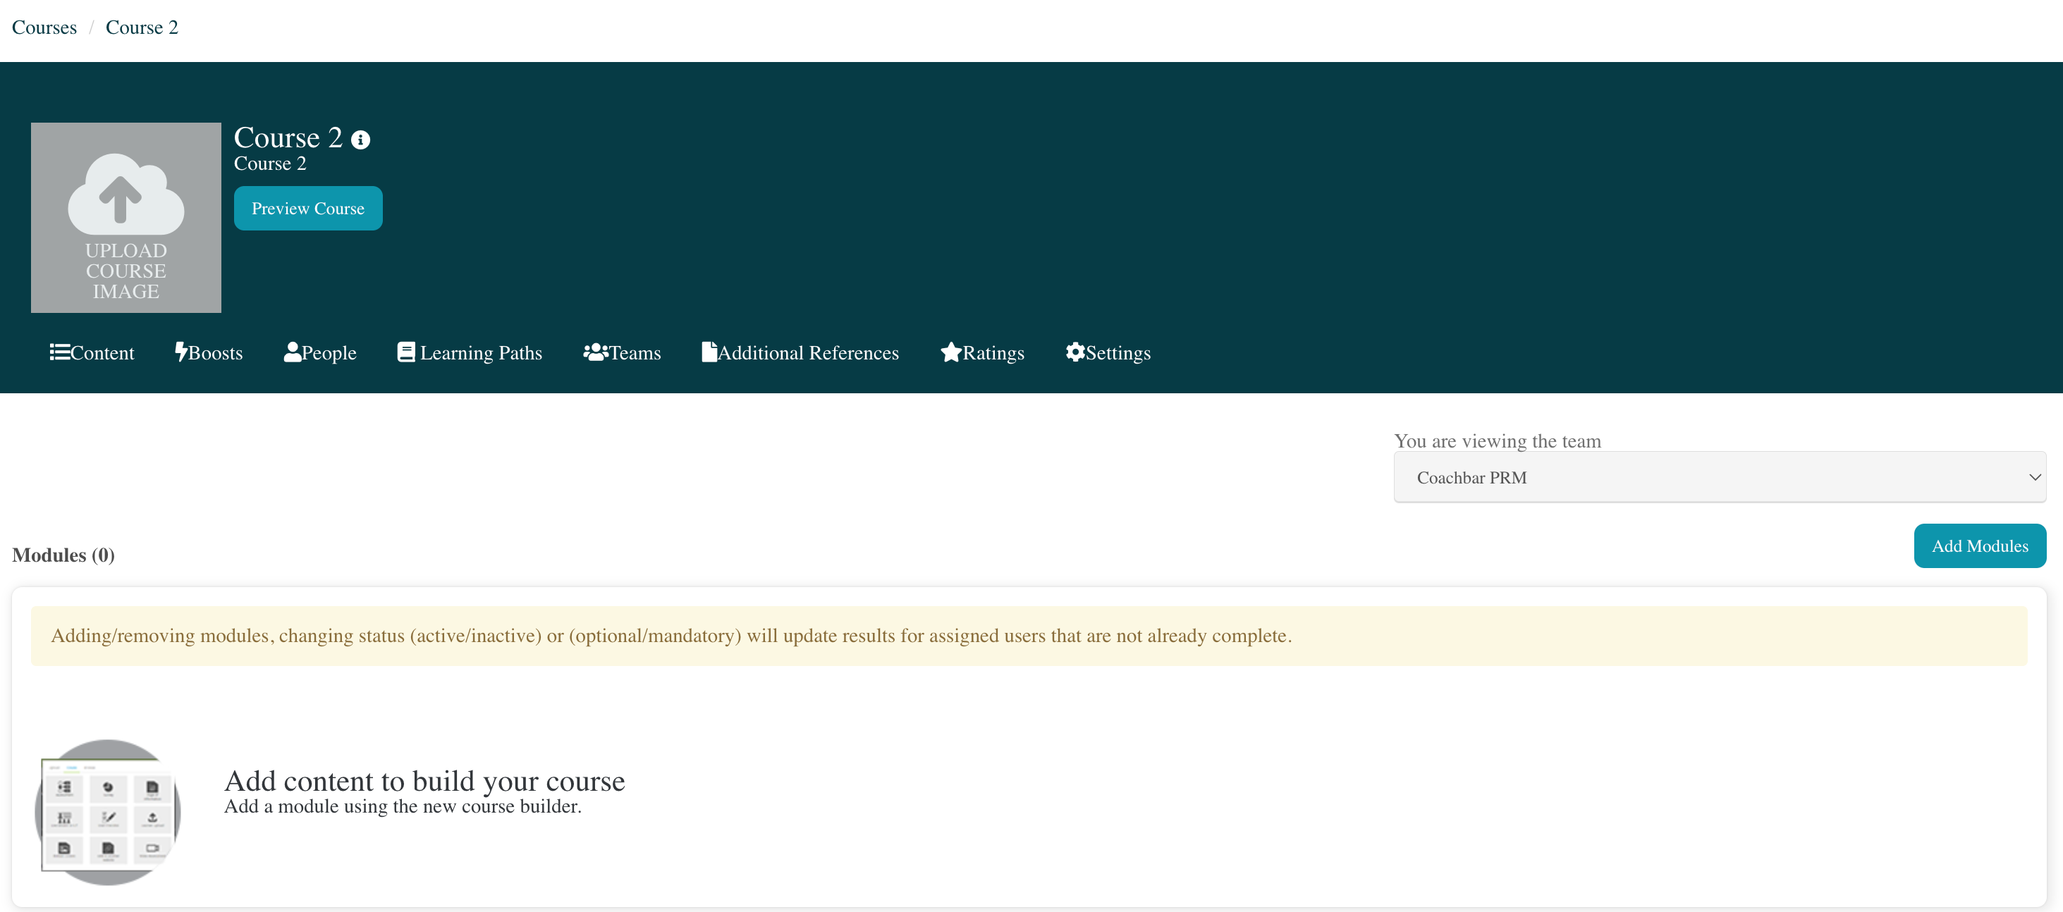The image size is (2063, 912).
Task: Go to Courses breadcrumb link
Action: (x=44, y=27)
